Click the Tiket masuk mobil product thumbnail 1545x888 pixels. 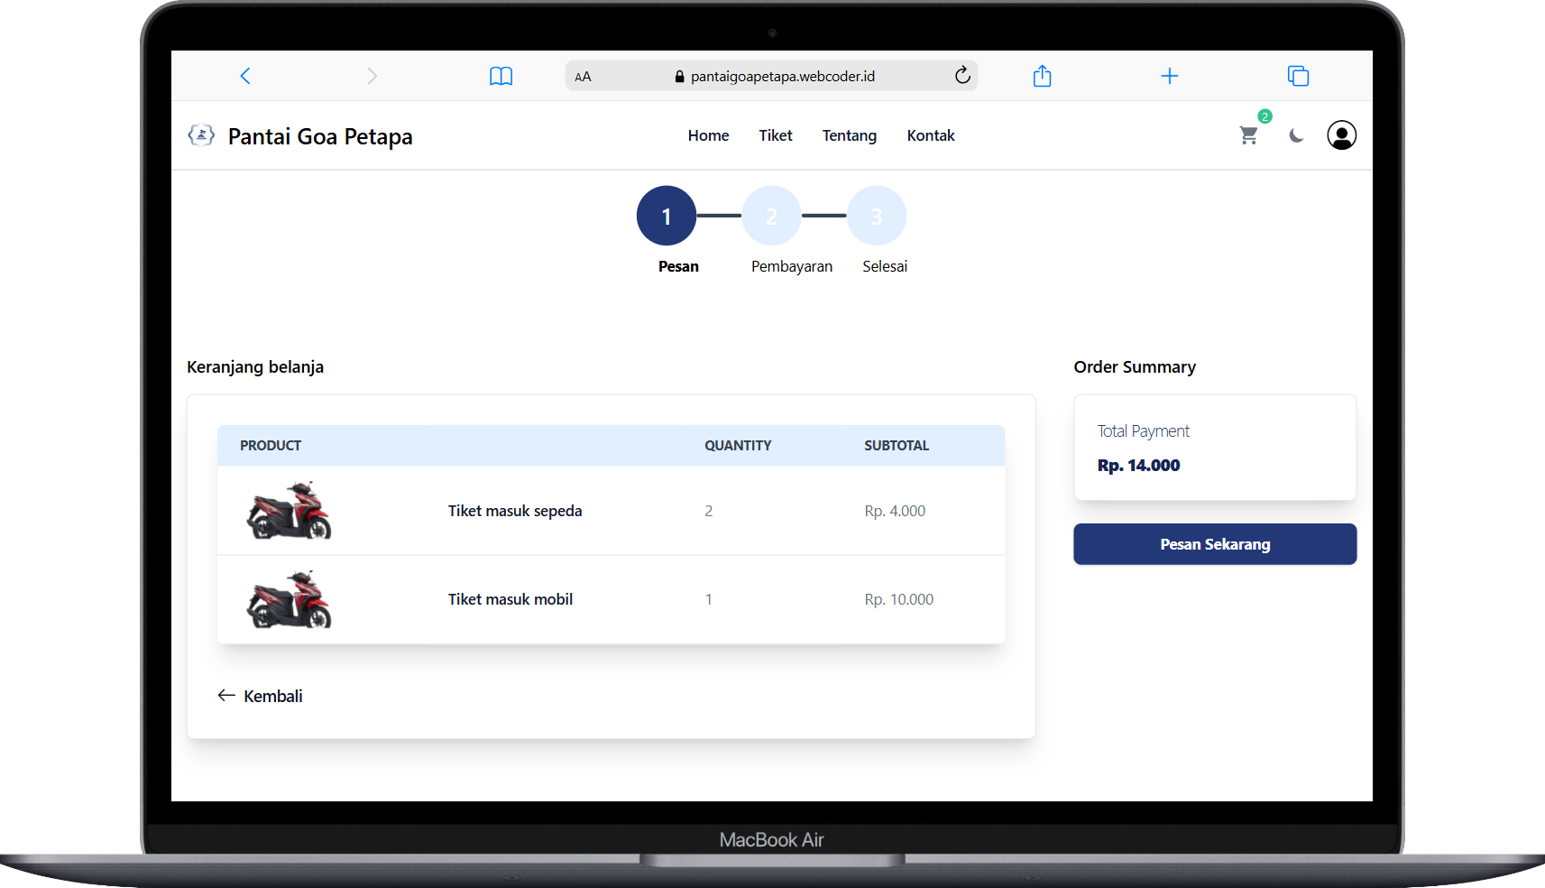point(290,598)
